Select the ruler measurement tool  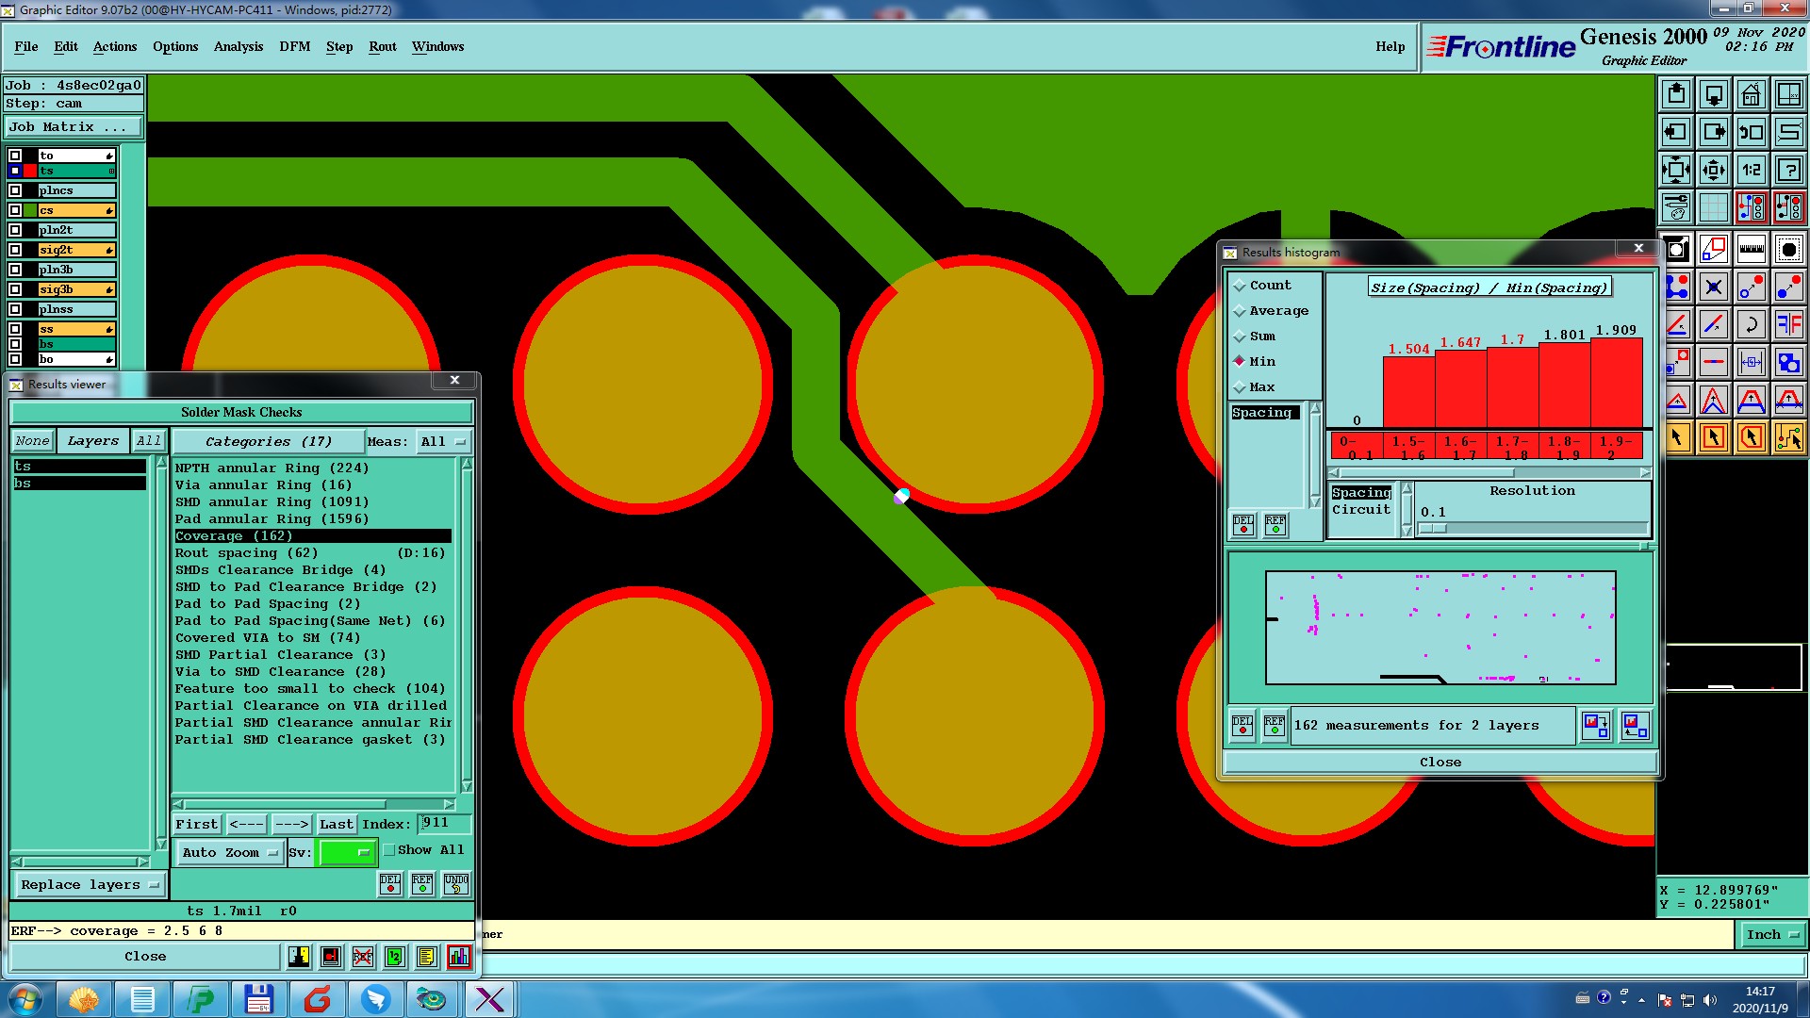pyautogui.click(x=1751, y=249)
